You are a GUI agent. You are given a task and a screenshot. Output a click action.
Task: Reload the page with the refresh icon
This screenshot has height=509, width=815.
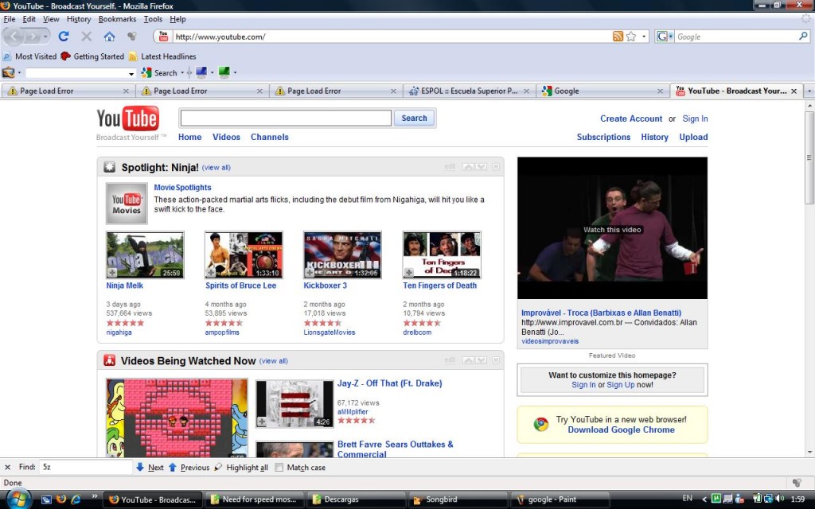(x=64, y=37)
